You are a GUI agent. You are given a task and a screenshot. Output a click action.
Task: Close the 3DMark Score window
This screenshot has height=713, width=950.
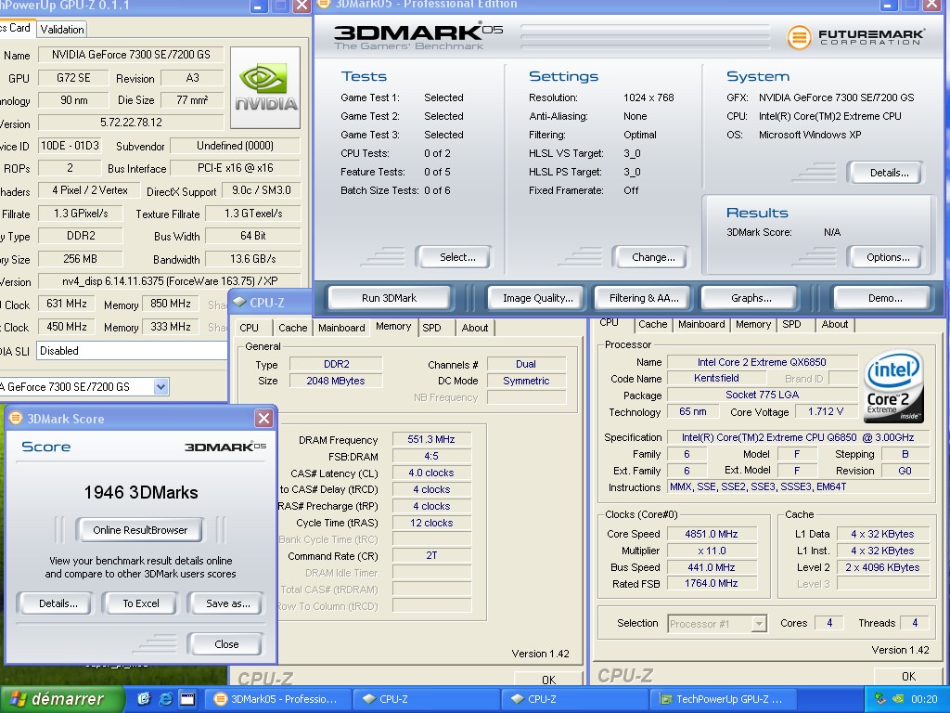click(x=263, y=419)
